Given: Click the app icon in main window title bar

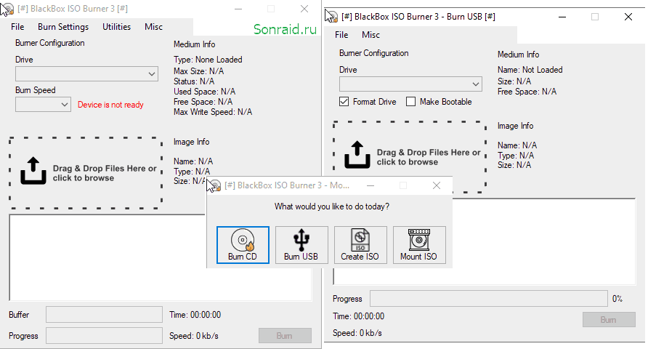Looking at the screenshot, I should tap(8, 9).
